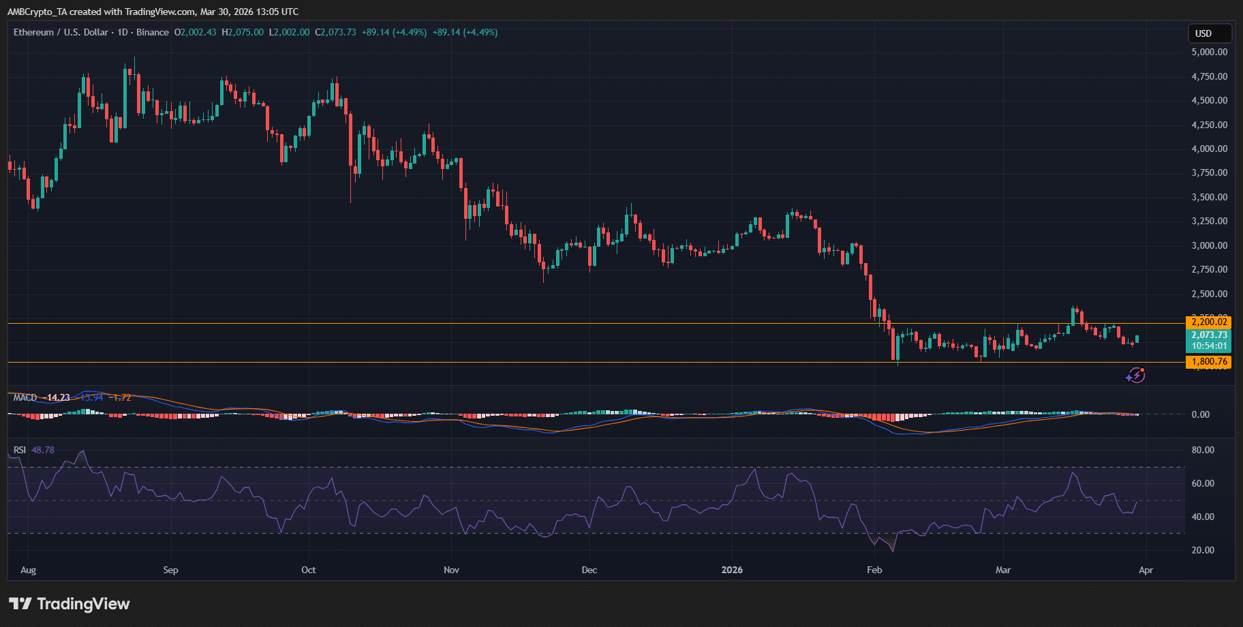1243x627 pixels.
Task: Click the orange 1,800.76 price label
Action: (1208, 362)
